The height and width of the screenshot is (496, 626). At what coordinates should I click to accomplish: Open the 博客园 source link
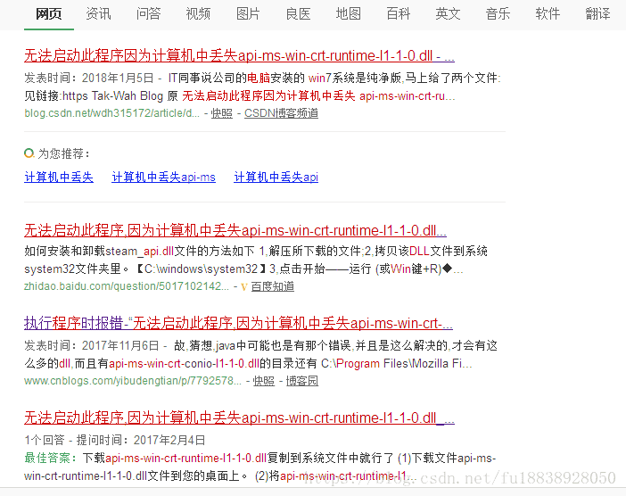pyautogui.click(x=302, y=381)
